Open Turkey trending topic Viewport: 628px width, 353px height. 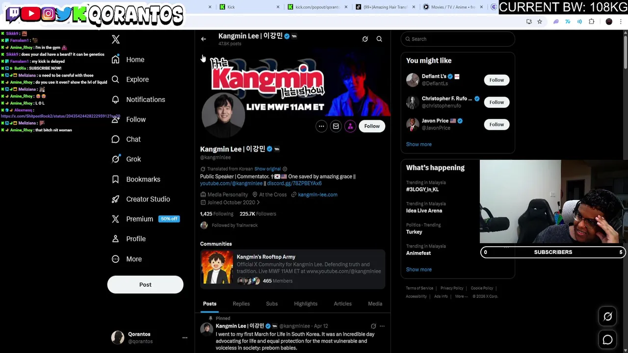click(x=414, y=232)
